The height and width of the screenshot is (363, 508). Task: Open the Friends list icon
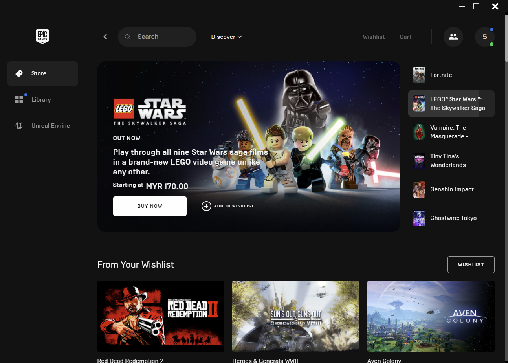click(453, 37)
